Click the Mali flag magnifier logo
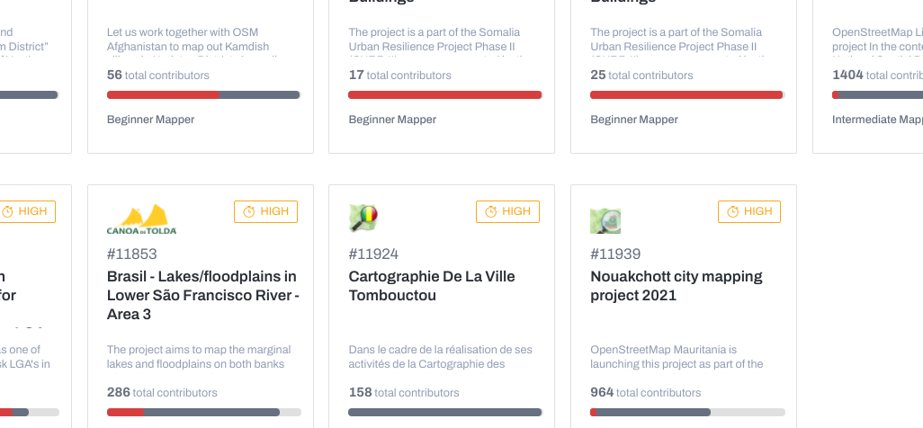 click(363, 218)
